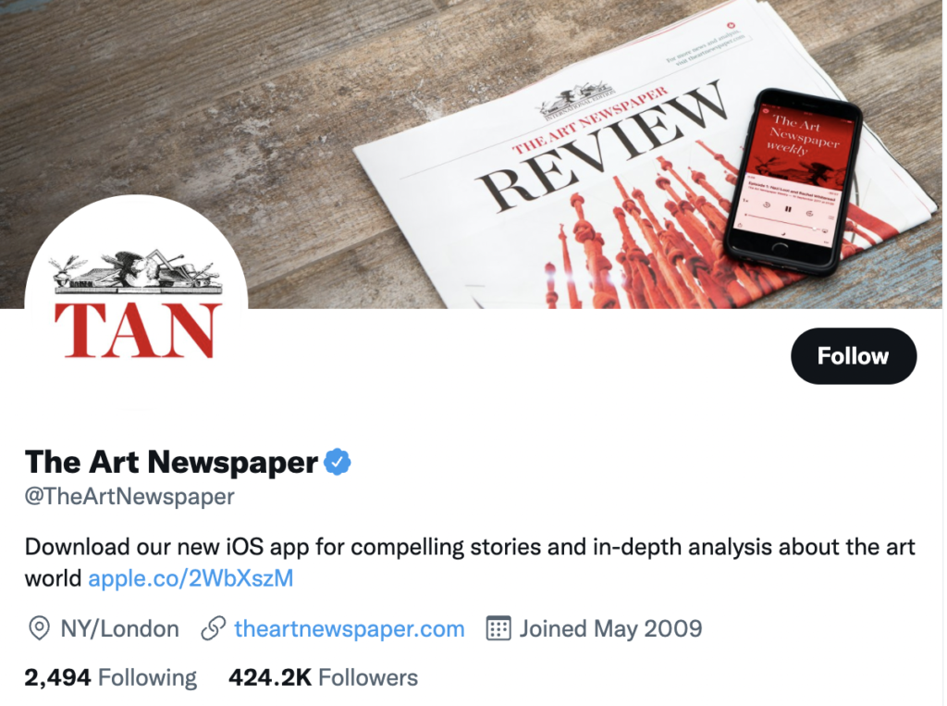Click the Joined May 2009 text

pyautogui.click(x=610, y=628)
